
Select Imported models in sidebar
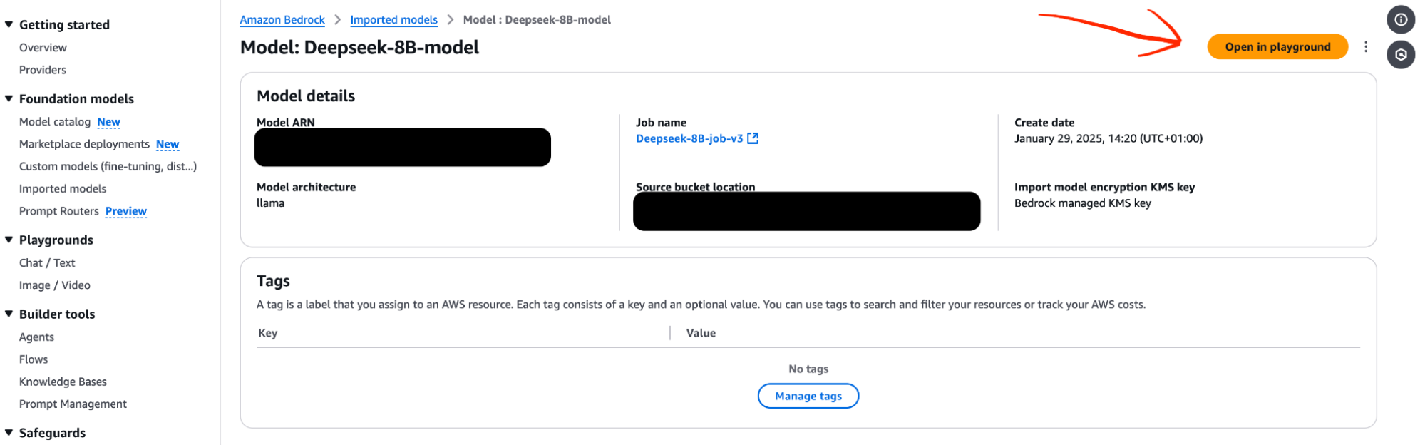tap(63, 188)
